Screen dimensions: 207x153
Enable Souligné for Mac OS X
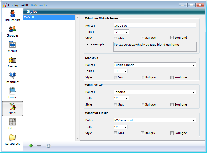172,77
